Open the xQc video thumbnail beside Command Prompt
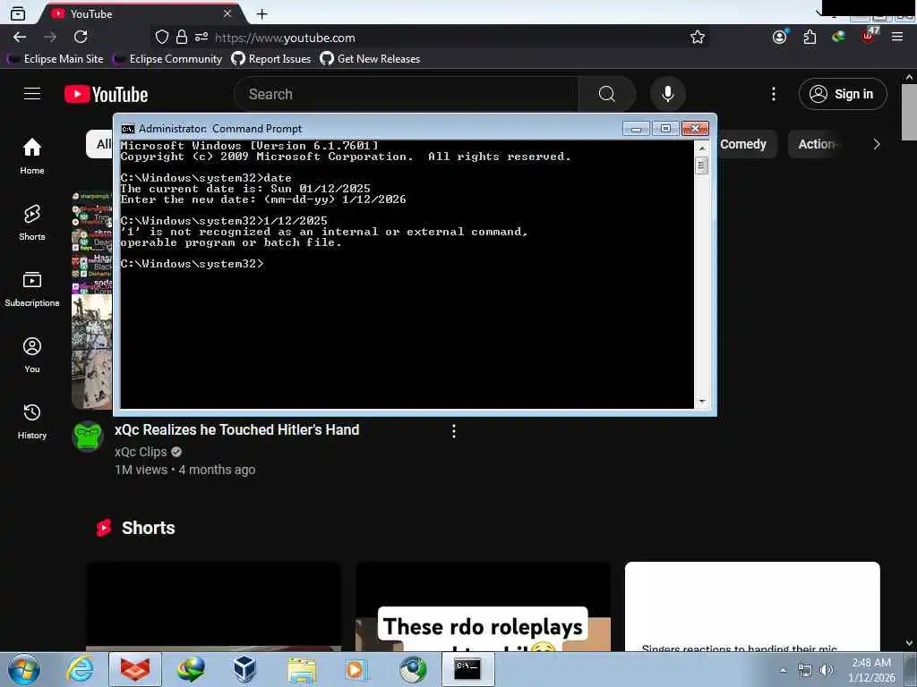The width and height of the screenshot is (917, 687). pyautogui.click(x=92, y=301)
